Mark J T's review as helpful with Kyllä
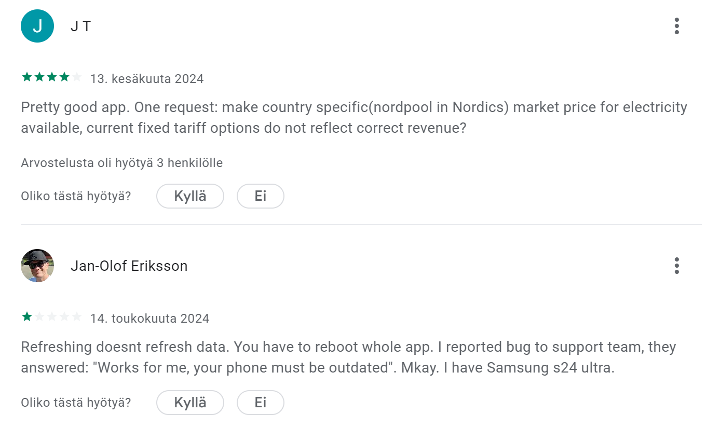Image resolution: width=721 pixels, height=427 pixels. (190, 196)
